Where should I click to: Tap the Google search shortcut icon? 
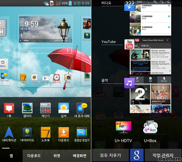click(x=137, y=155)
